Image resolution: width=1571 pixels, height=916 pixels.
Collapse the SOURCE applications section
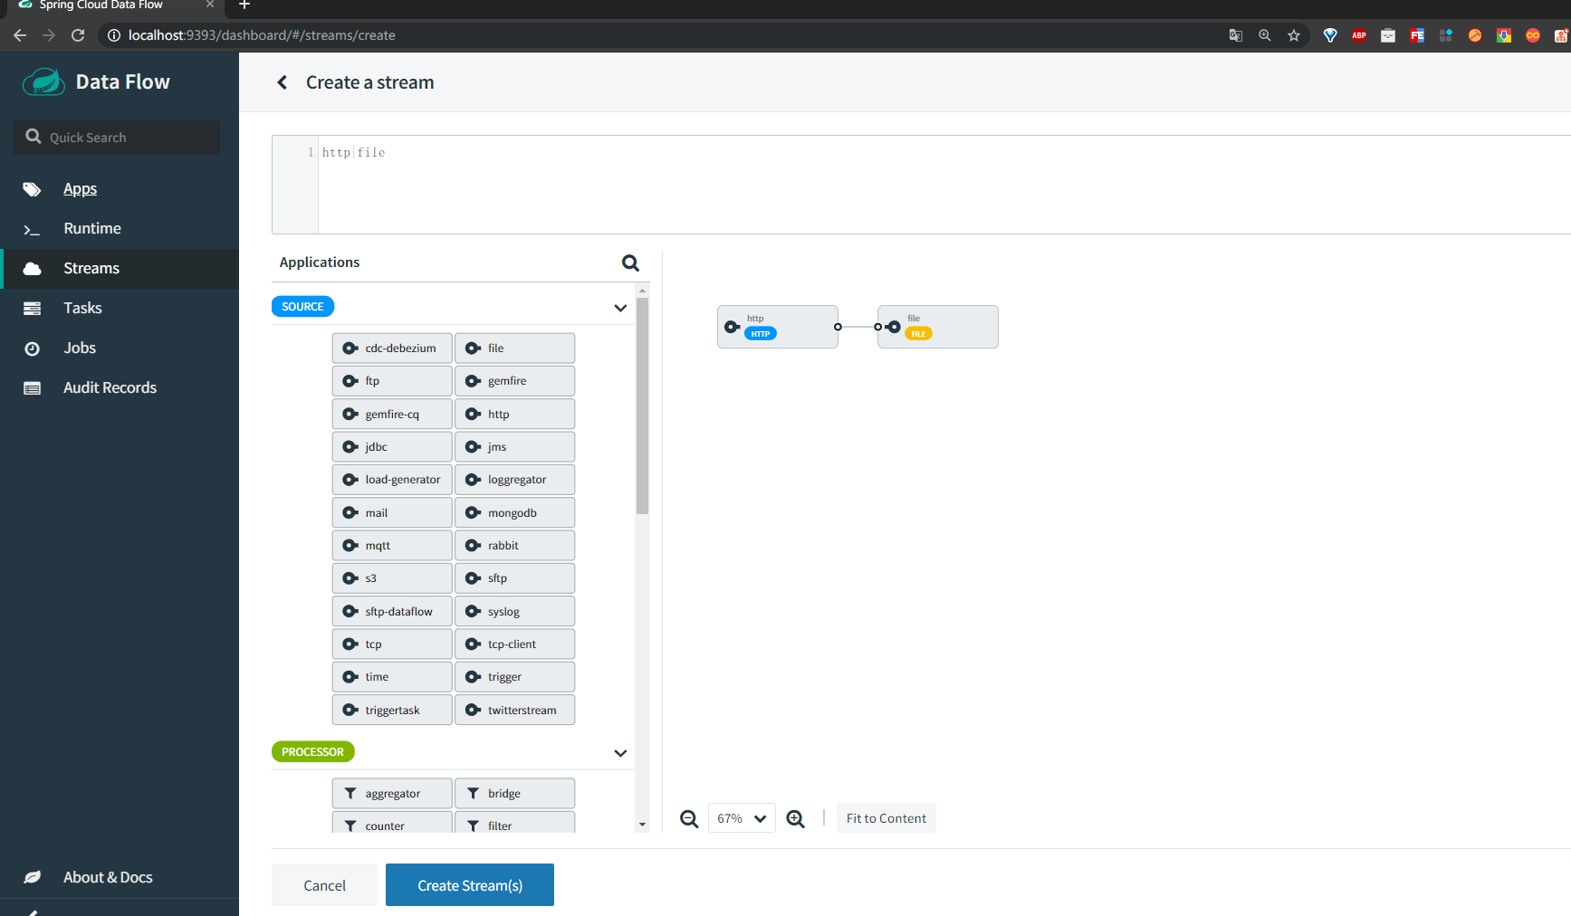(x=620, y=308)
